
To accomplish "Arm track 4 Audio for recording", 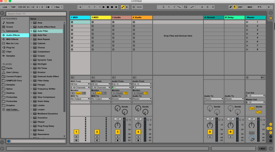I will point(138,140).
